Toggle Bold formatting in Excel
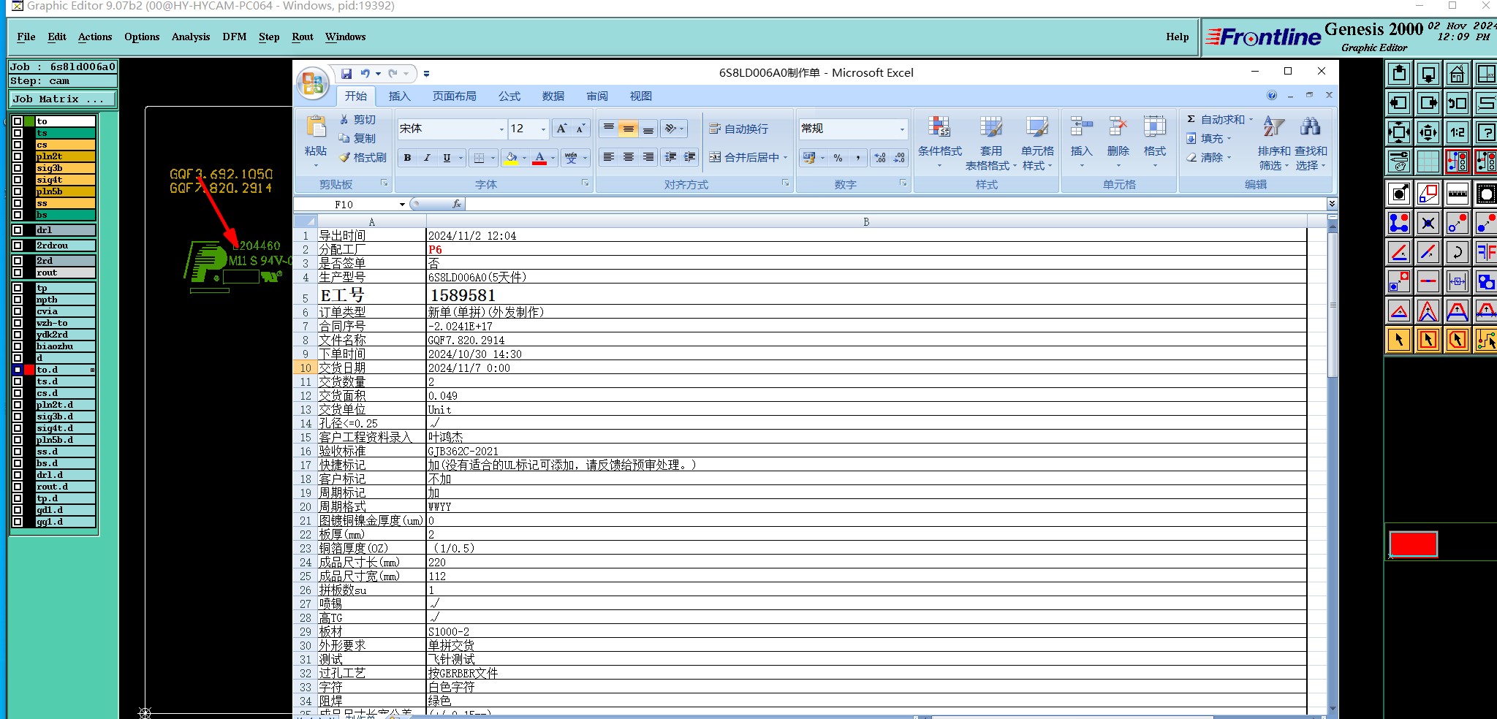 (407, 158)
